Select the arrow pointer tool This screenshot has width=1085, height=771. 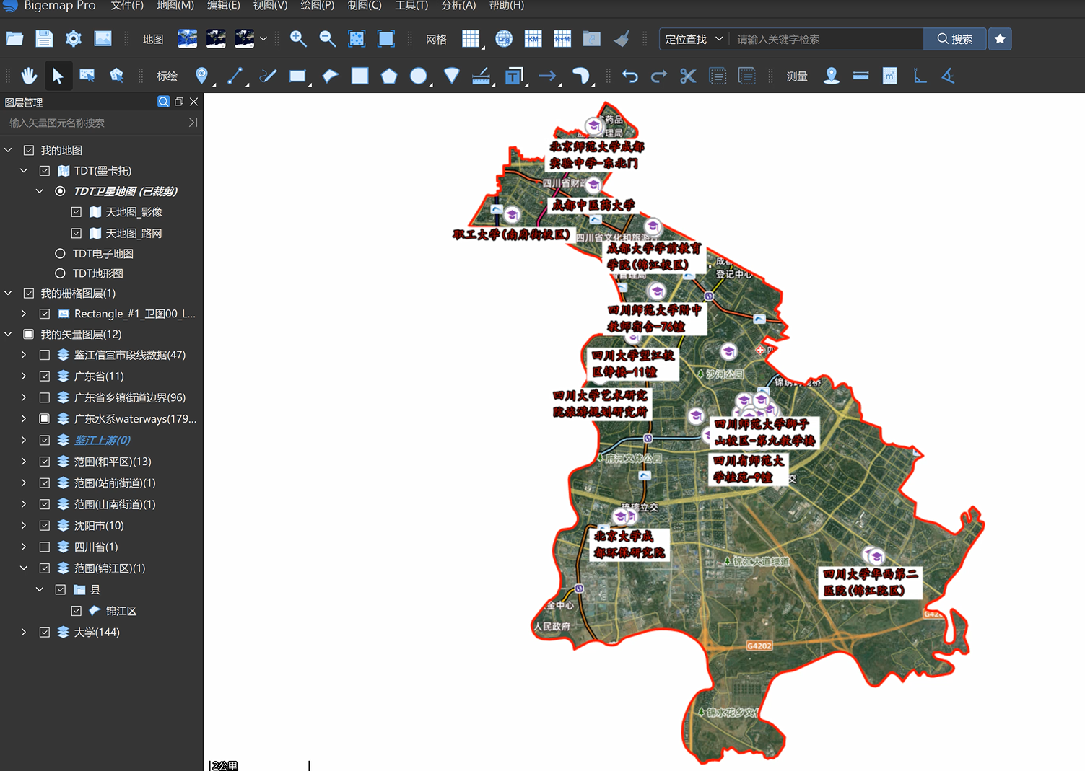click(x=58, y=76)
